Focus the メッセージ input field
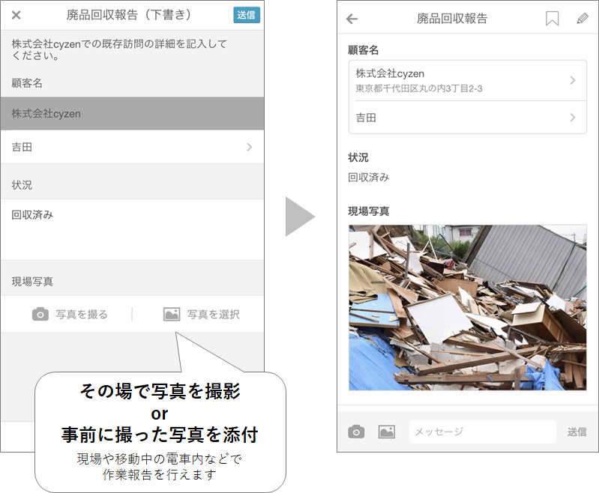This screenshot has width=599, height=493. [x=483, y=432]
